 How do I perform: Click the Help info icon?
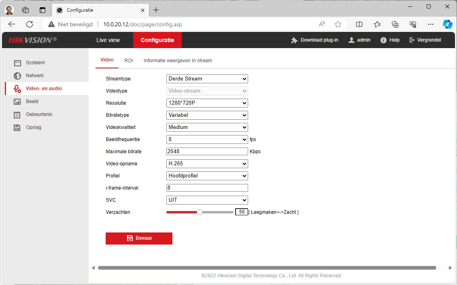point(383,40)
